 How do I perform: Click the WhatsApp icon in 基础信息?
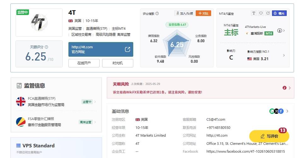(272, 111)
